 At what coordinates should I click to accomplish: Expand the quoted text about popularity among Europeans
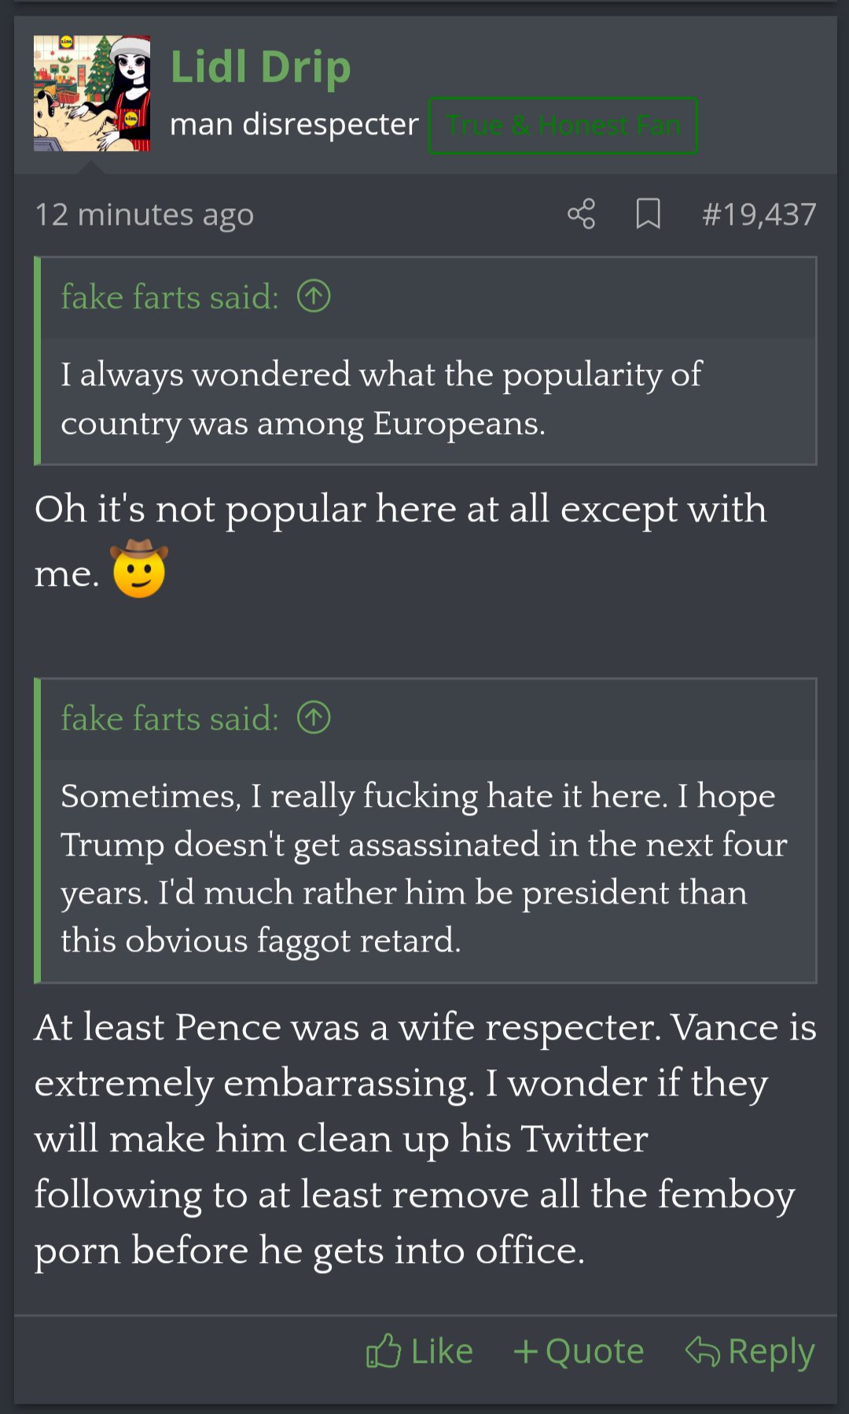tap(428, 399)
